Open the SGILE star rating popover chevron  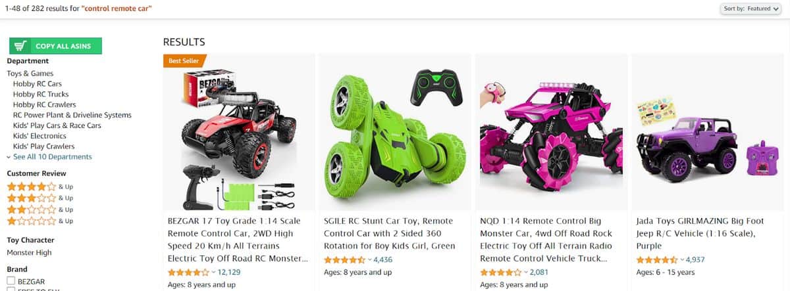[x=369, y=259]
